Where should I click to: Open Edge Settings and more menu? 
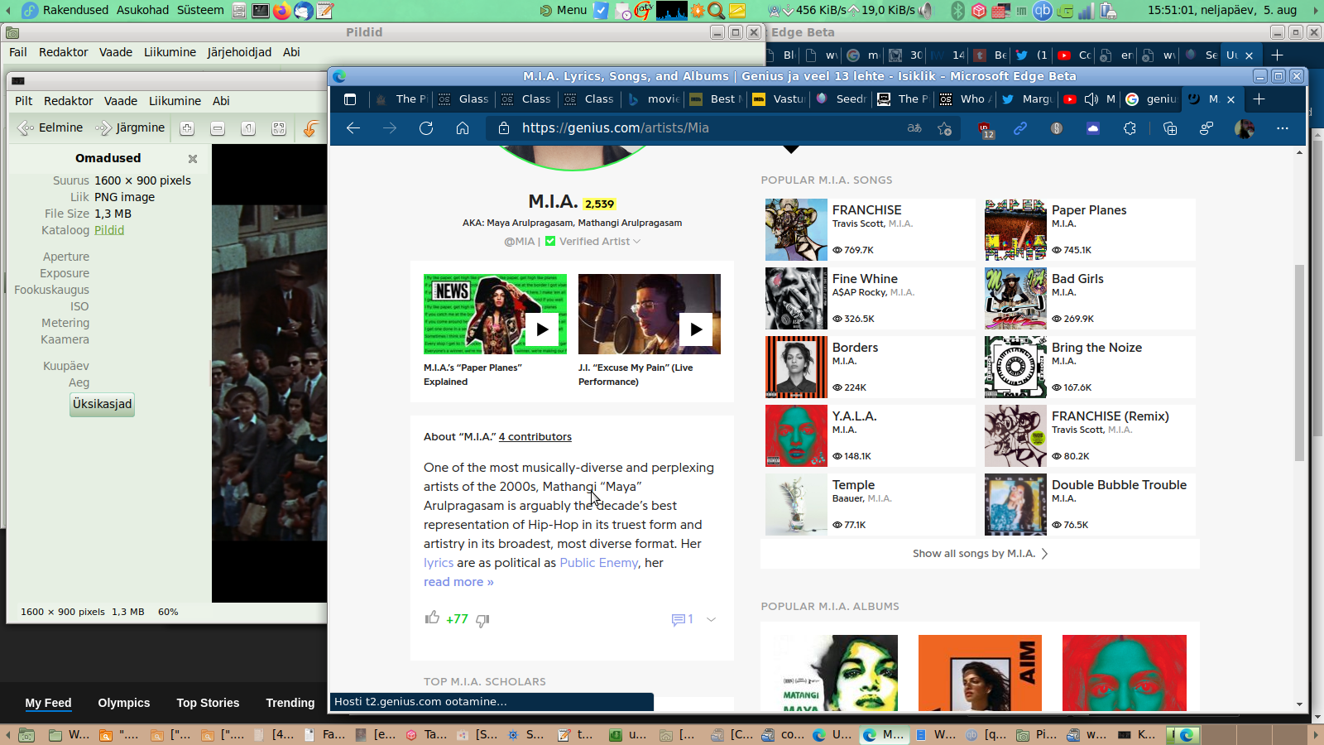1283,128
